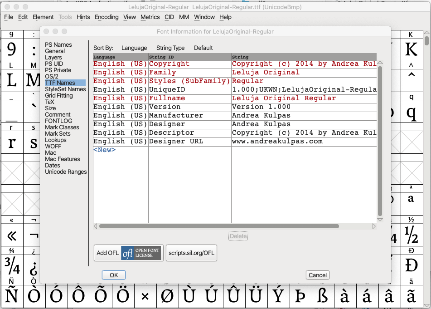431x309 pixels.
Task: Open Unicode Ranges section
Action: (x=66, y=172)
